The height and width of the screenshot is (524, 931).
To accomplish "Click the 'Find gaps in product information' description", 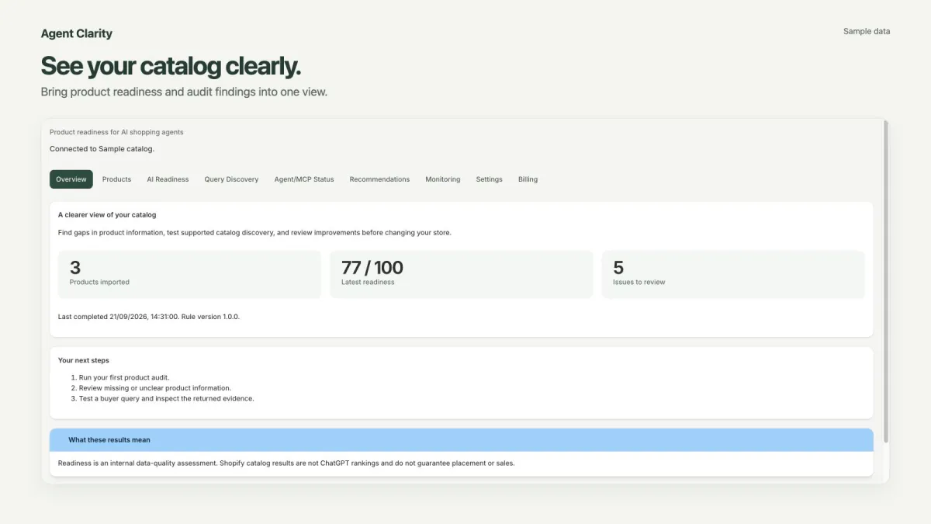I will click(x=254, y=233).
